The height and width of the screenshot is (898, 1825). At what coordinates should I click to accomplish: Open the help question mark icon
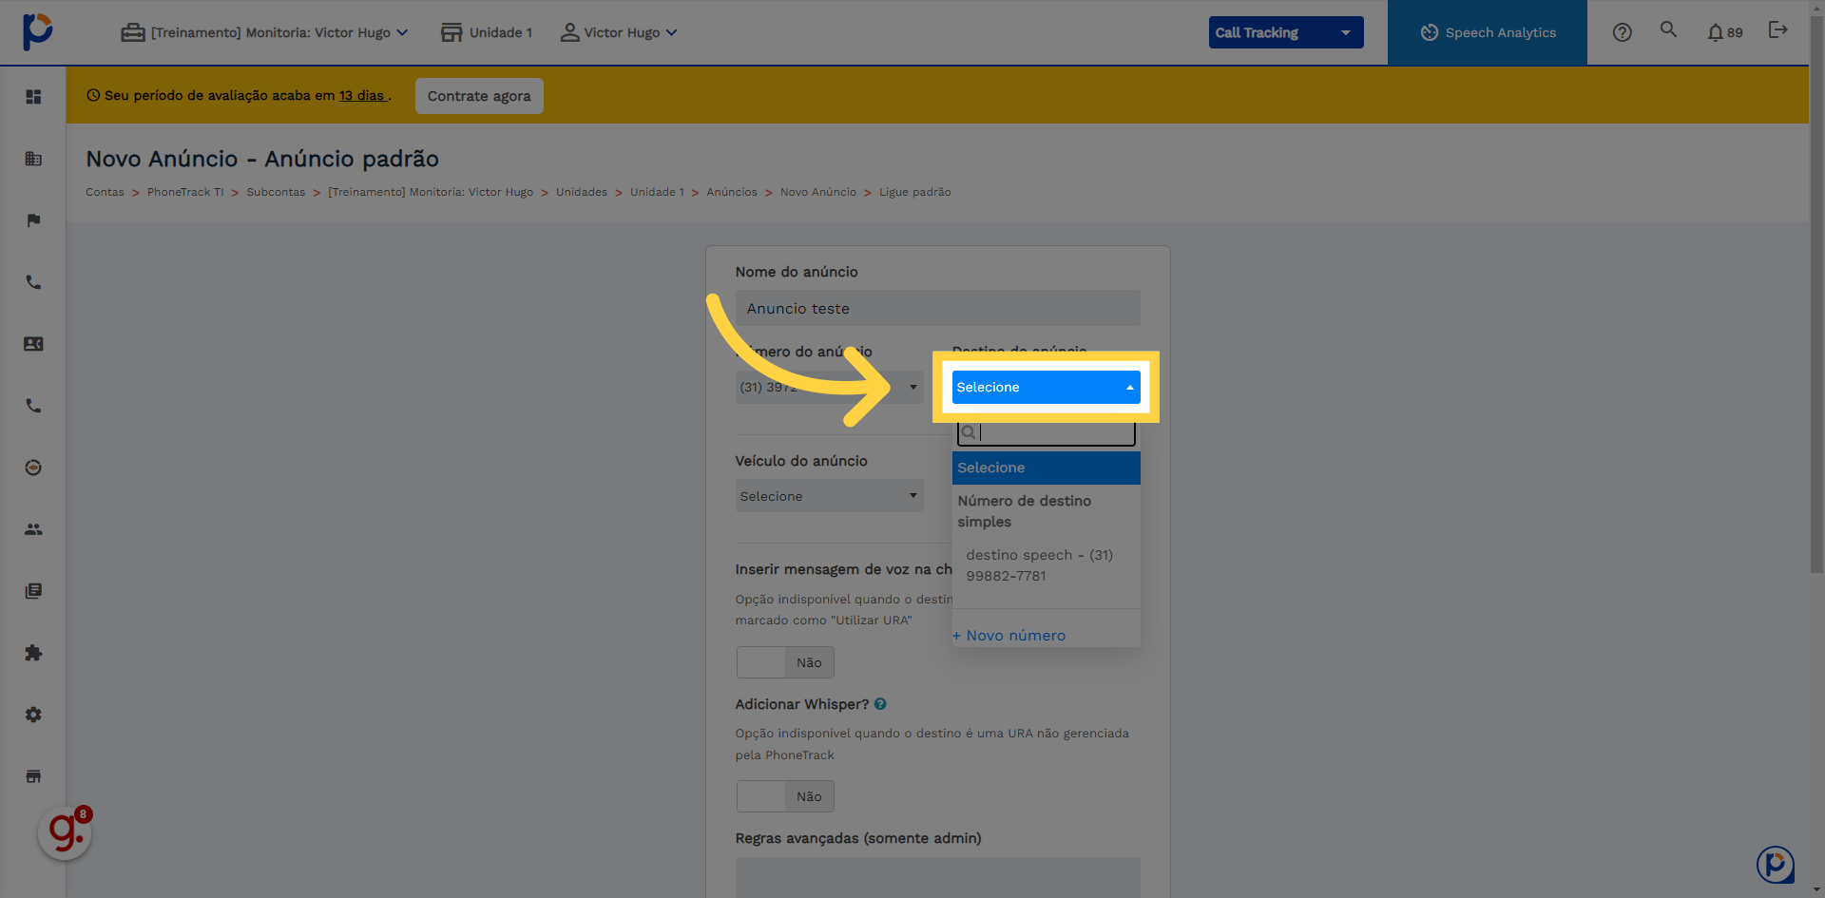point(1623,32)
